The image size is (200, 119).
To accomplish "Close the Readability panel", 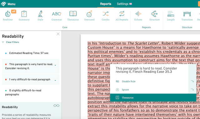I will pos(58,34).
